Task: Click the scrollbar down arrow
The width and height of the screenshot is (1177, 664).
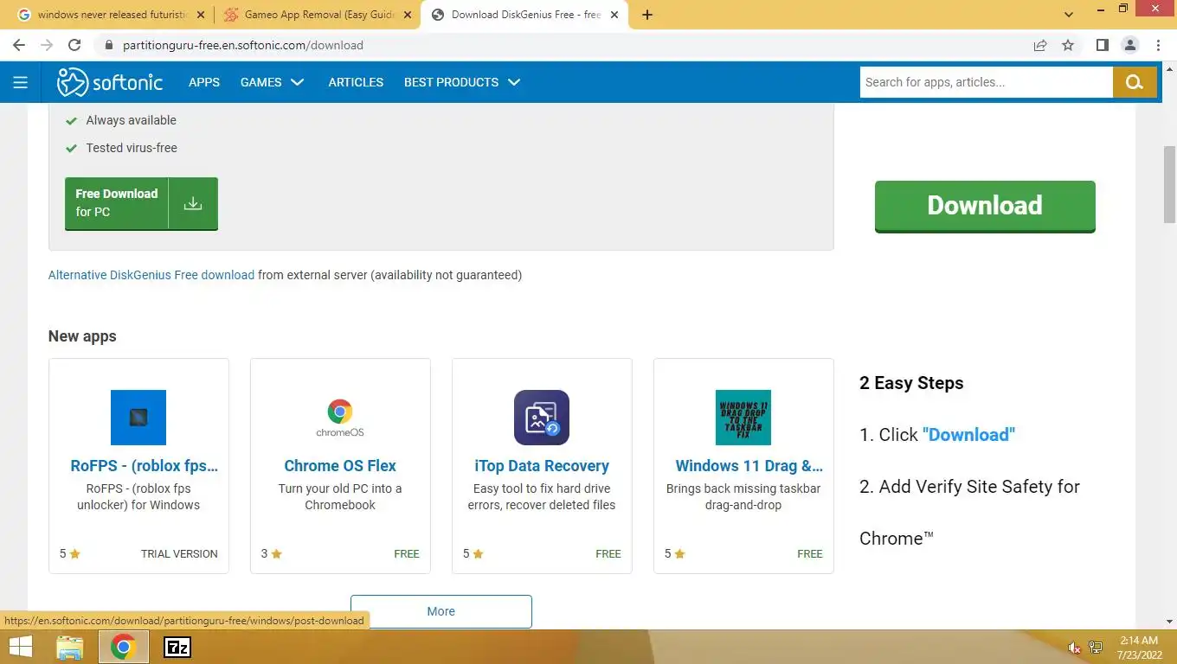Action: tap(1169, 621)
